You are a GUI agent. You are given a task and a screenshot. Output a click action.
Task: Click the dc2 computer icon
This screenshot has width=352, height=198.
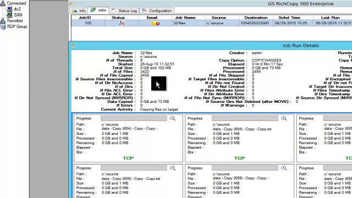coord(9,9)
